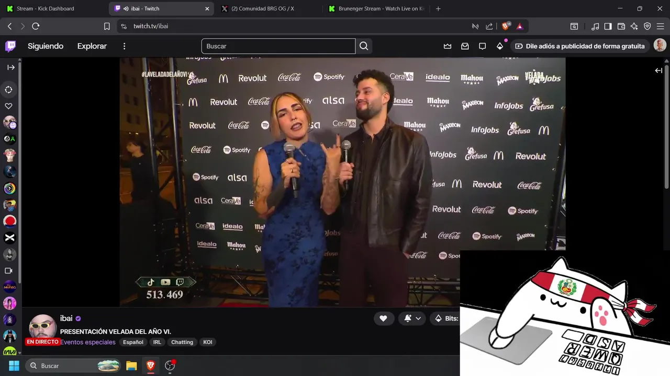The image size is (670, 376).
Task: Click the site settings icon in address bar
Action: pos(124,26)
